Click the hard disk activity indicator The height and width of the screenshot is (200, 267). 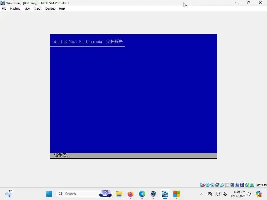pos(202,185)
